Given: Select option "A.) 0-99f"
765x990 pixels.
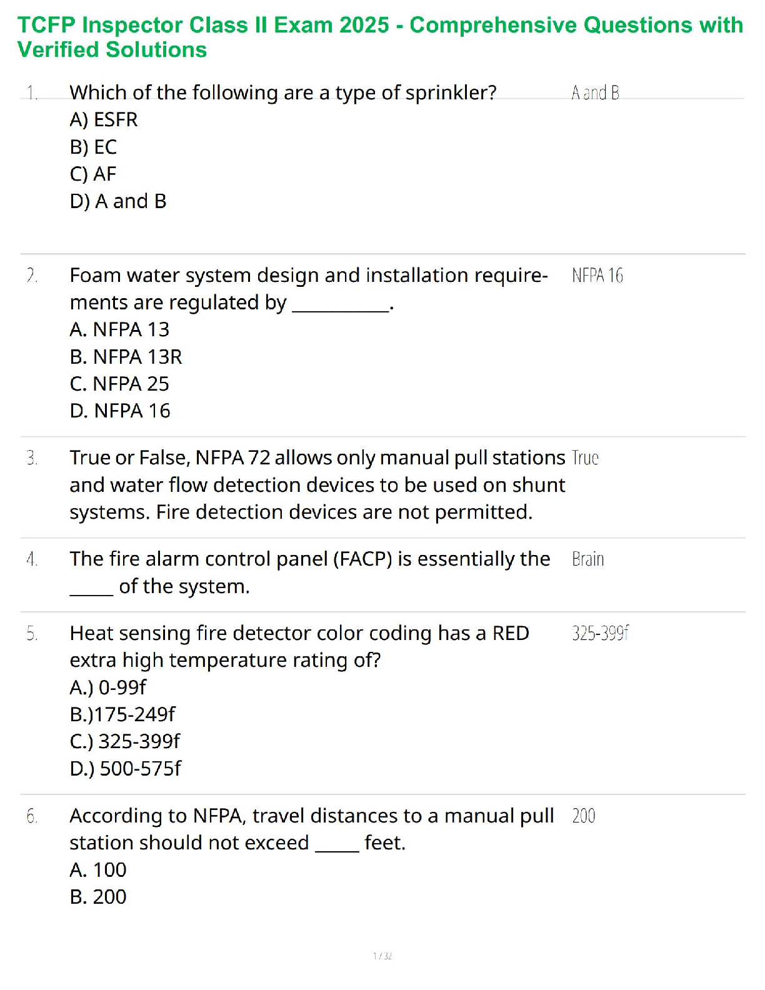Looking at the screenshot, I should pos(107,687).
